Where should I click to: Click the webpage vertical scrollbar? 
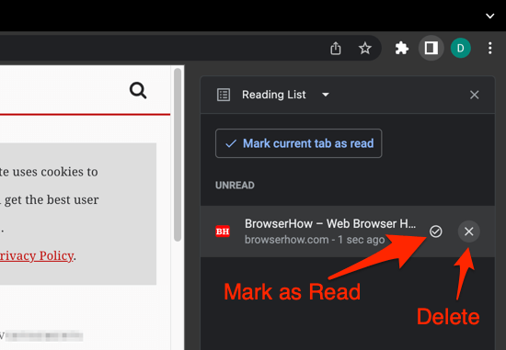click(178, 154)
